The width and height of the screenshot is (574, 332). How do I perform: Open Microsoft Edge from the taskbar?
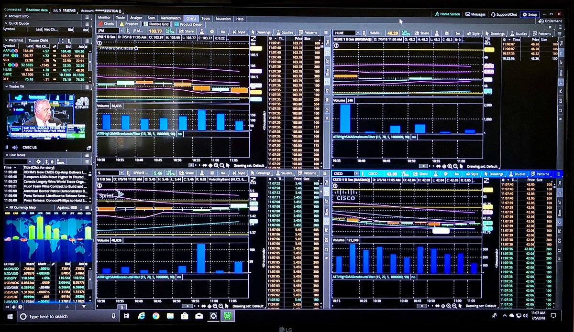pos(142,317)
